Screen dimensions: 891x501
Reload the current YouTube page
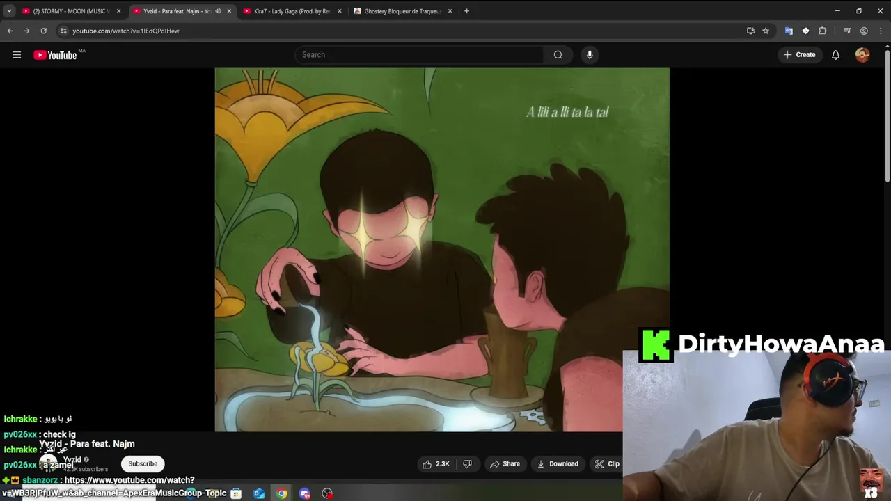click(x=43, y=31)
